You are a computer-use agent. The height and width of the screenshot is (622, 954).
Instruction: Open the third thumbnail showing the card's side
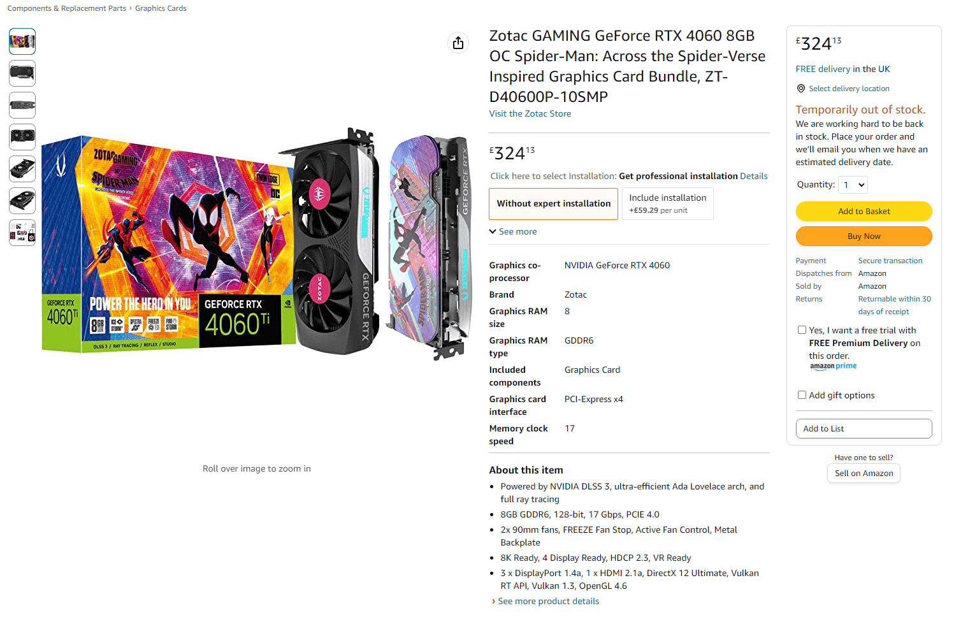[x=22, y=105]
